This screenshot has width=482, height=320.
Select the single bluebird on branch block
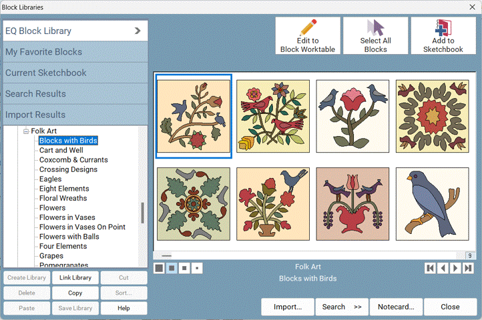pyautogui.click(x=431, y=204)
